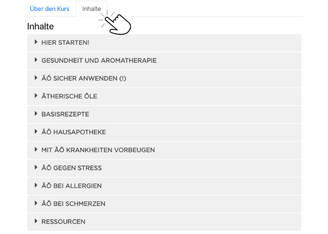Click the ÄÖ BEI SCHMERZEN triangle
Viewport: 328px width, 234px height.
[x=36, y=204]
